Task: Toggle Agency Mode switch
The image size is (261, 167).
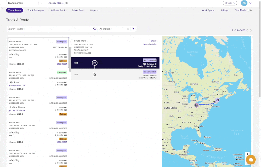Action: click(x=66, y=3)
